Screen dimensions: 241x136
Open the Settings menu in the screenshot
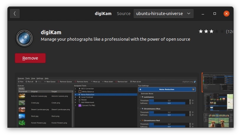click(40, 78)
